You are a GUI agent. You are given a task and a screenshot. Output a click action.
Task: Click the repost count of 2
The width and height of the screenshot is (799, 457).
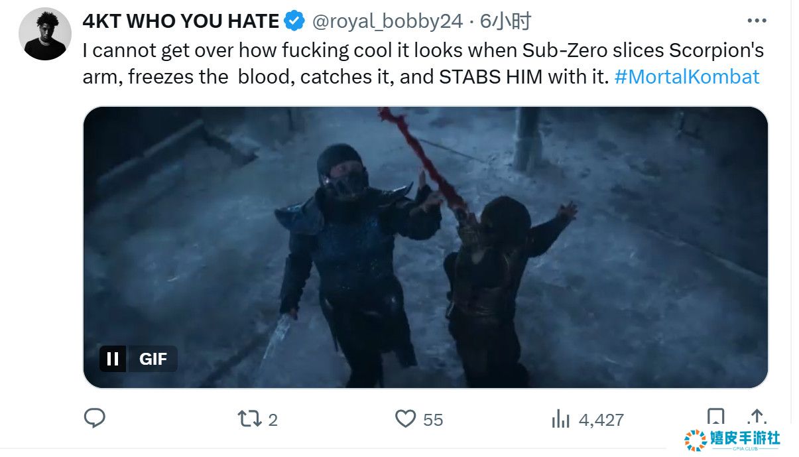[273, 420]
